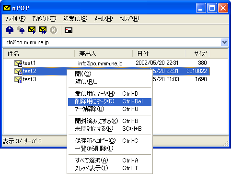Screen dimensions: 231x174
Task: Click size value 3310822
Action: pos(196,71)
